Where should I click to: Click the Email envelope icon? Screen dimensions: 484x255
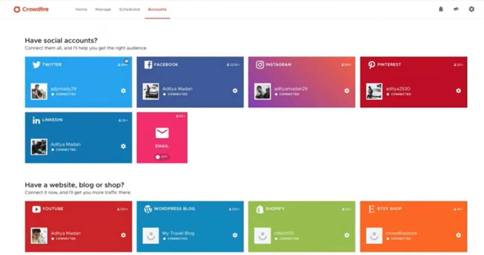pos(162,133)
